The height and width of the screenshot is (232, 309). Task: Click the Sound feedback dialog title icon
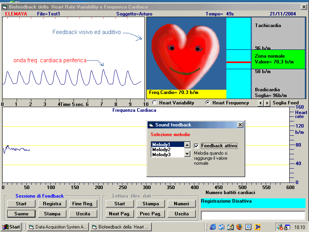(x=151, y=125)
